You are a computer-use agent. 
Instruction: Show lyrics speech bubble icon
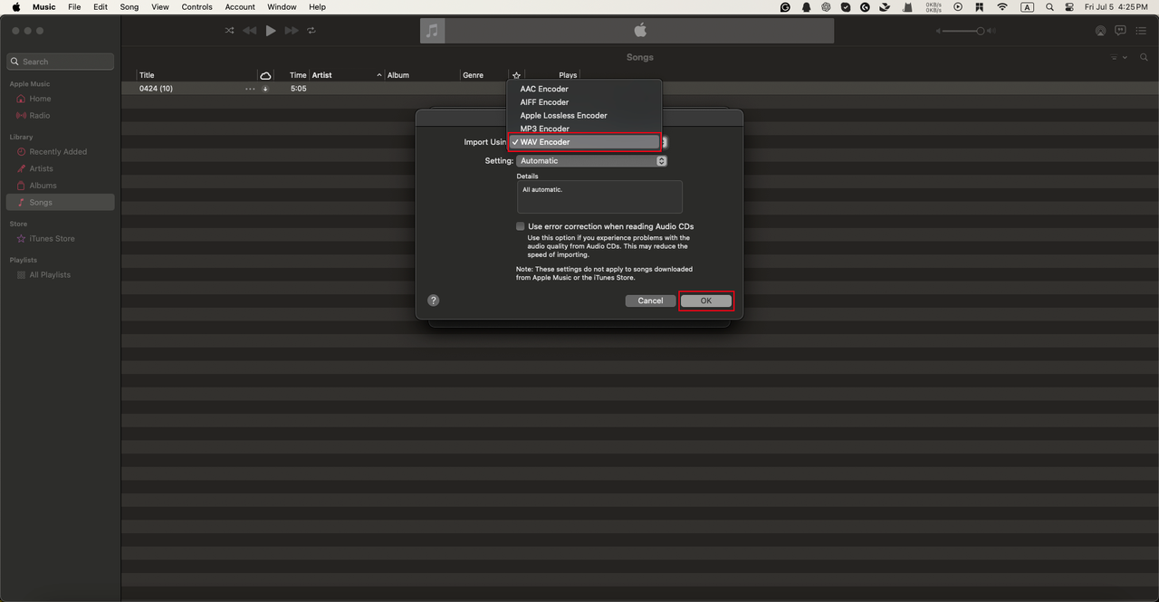pyautogui.click(x=1120, y=31)
